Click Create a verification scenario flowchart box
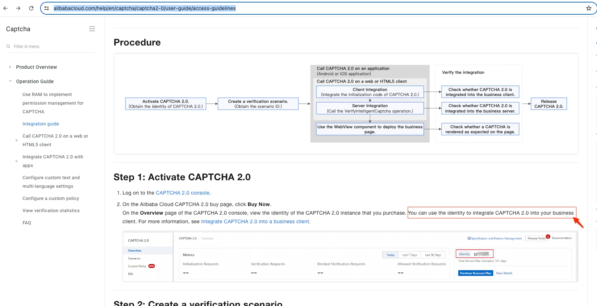The image size is (597, 306). (258, 104)
